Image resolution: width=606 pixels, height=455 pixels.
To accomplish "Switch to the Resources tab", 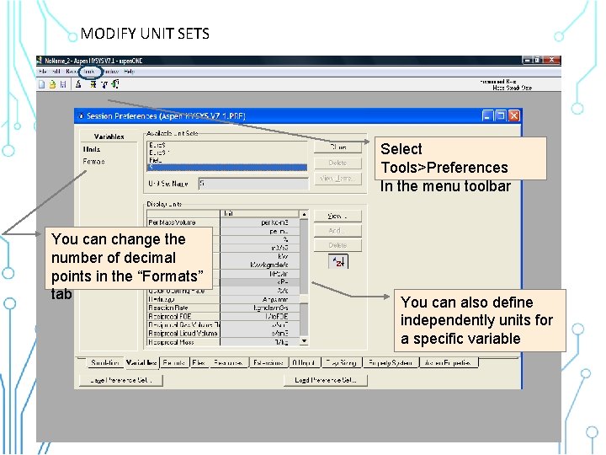I will click(x=228, y=363).
